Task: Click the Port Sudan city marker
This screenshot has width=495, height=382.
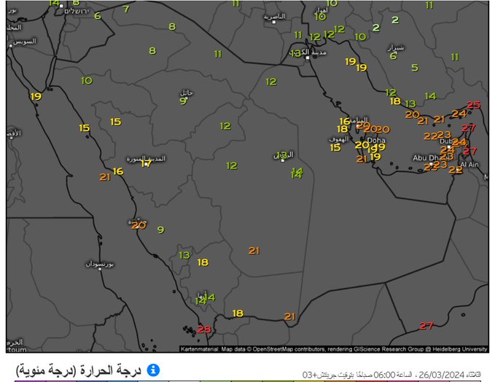Action: point(100,268)
